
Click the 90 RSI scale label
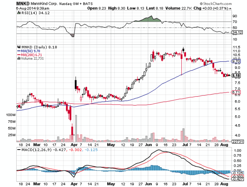point(235,16)
